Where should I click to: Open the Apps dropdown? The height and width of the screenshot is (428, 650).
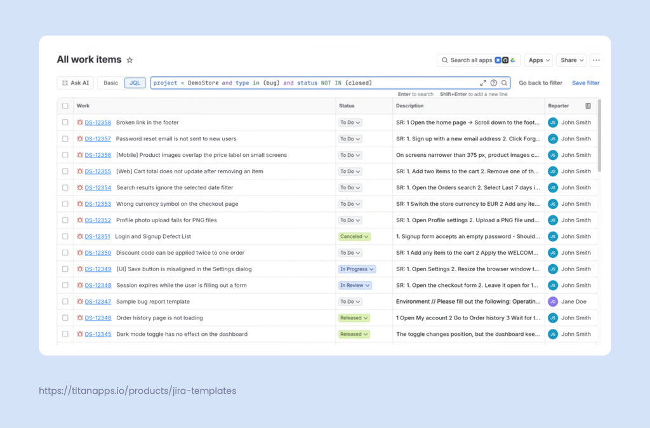click(538, 60)
